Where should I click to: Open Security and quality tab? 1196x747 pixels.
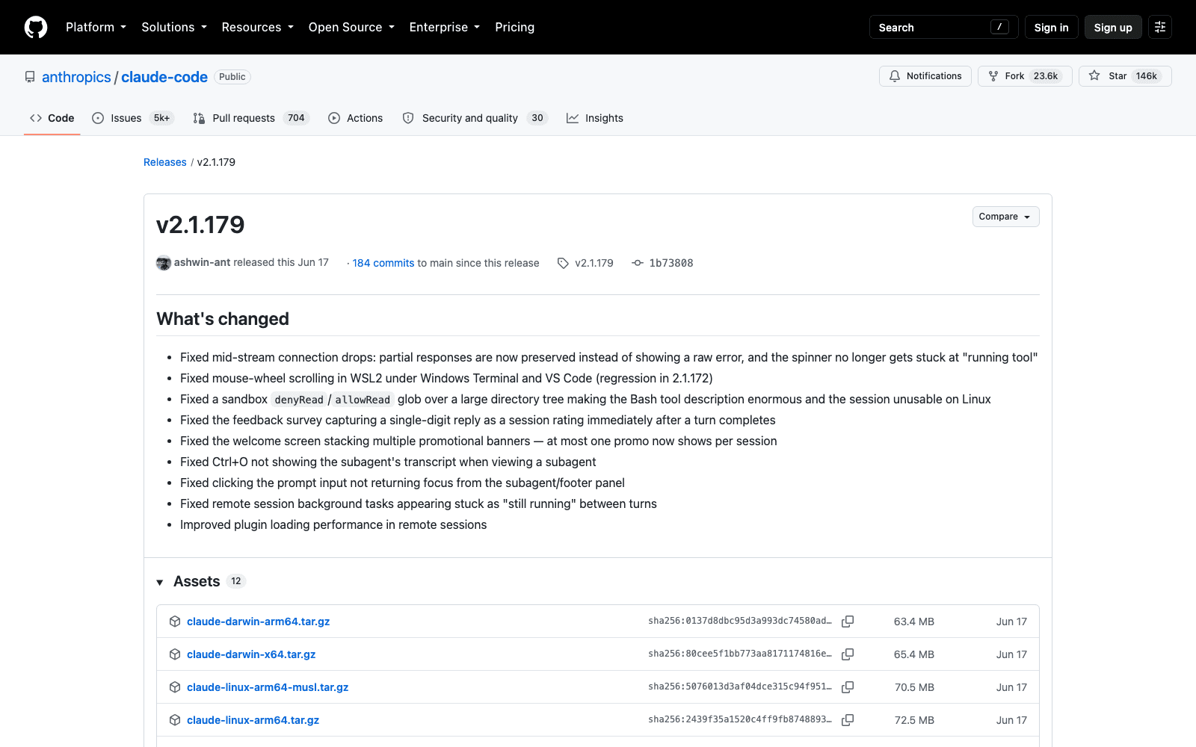coord(475,118)
